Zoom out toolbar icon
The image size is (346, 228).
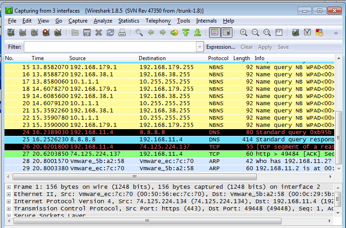[255, 33]
